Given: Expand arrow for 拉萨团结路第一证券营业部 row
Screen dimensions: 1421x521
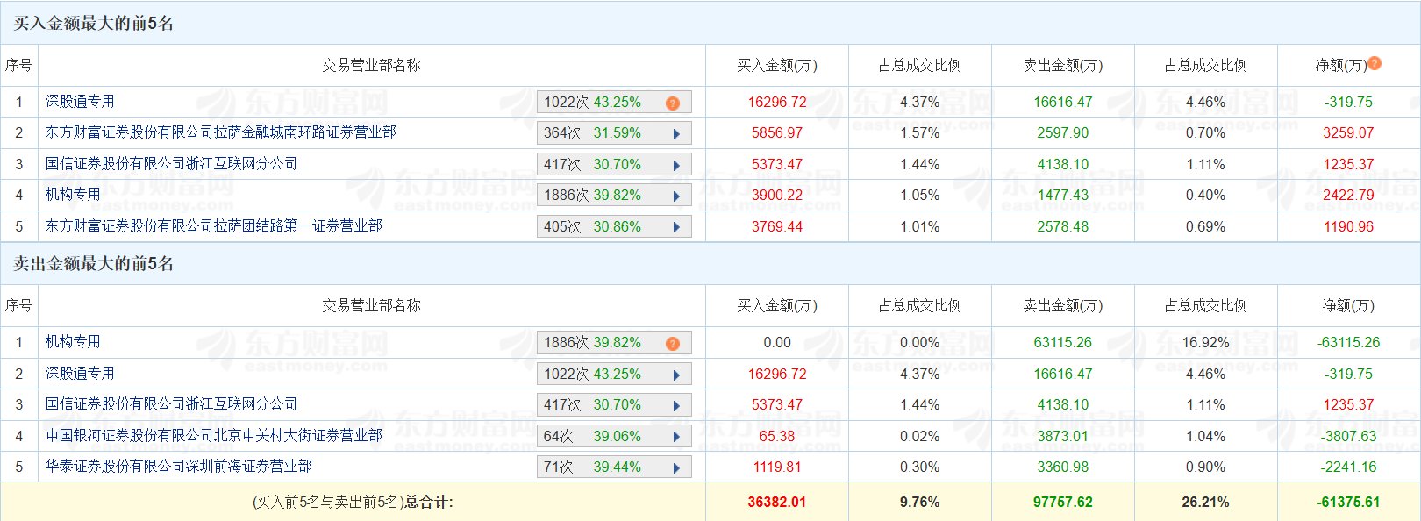Looking at the screenshot, I should click(x=676, y=227).
